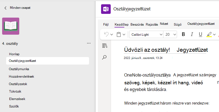Expand the Undo dropdown arrow
The height and width of the screenshot is (112, 219).
112,34
